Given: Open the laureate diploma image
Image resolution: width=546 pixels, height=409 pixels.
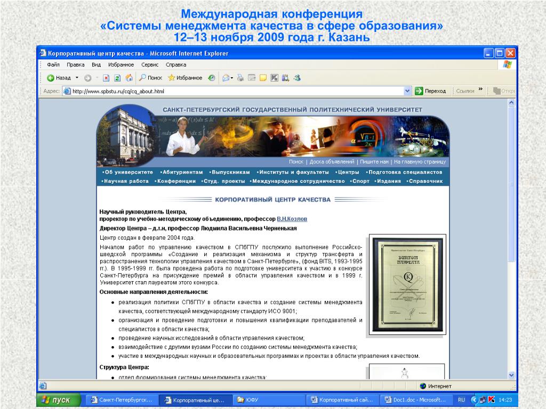Looking at the screenshot, I should (407, 284).
